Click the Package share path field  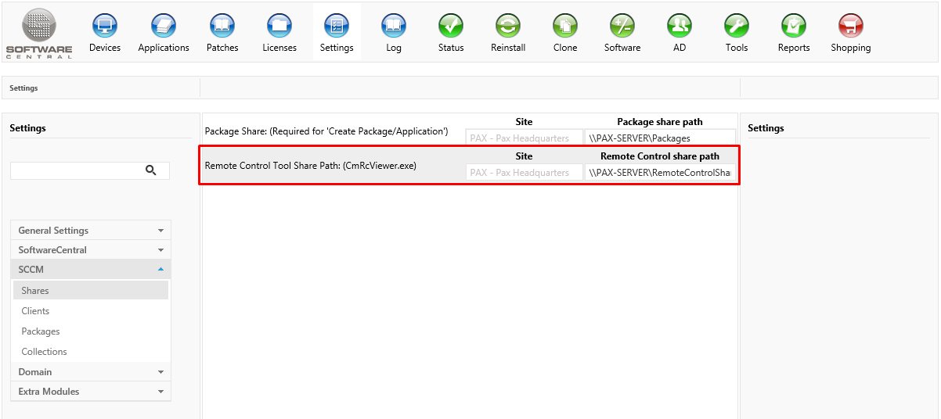(660, 138)
